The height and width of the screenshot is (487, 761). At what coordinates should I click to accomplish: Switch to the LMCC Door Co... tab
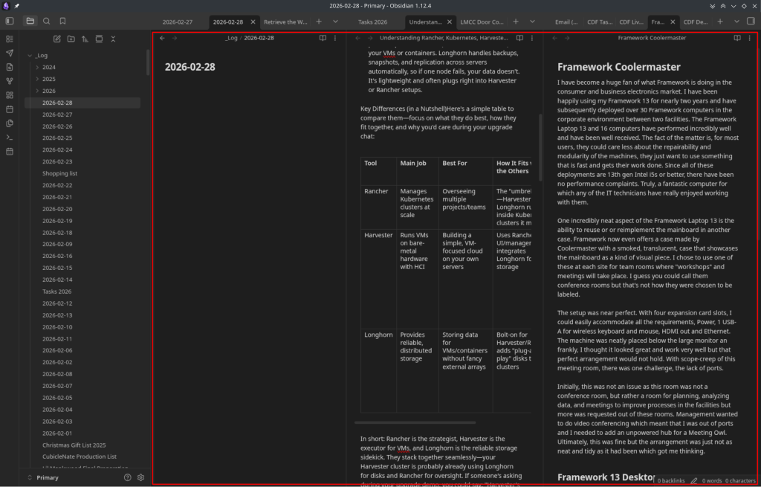coord(482,22)
